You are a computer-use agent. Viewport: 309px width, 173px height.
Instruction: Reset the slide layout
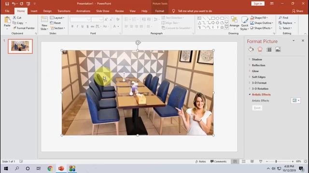(55, 23)
